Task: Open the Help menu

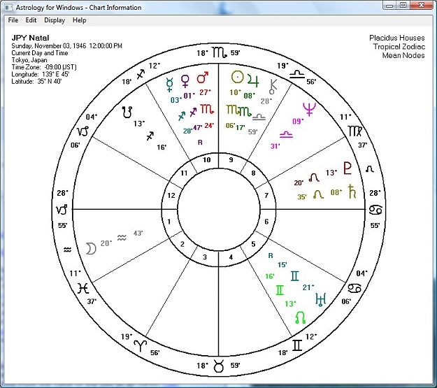Action: pos(80,20)
